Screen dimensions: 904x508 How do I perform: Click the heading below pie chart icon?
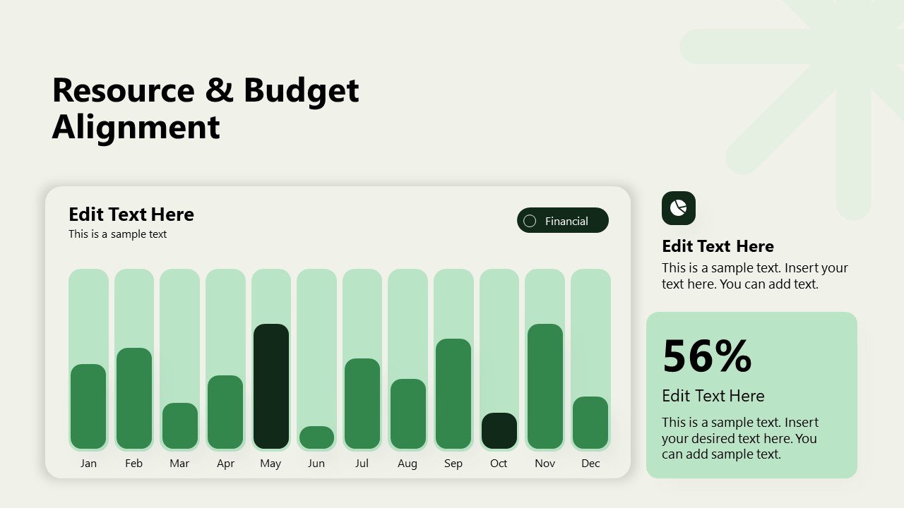(x=718, y=246)
